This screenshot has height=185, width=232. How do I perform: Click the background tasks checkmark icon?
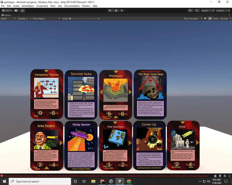[x=229, y=176]
